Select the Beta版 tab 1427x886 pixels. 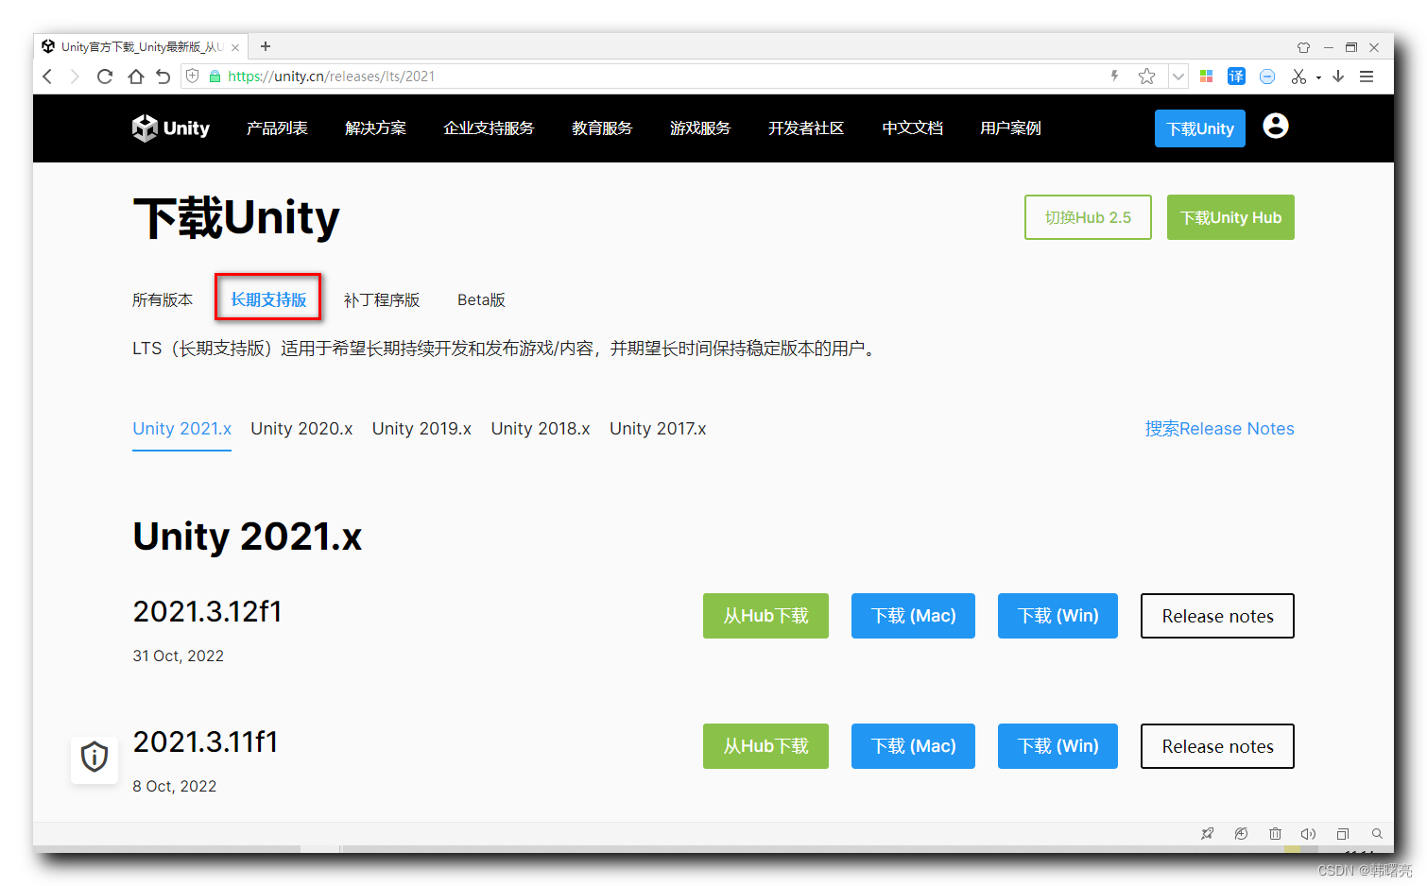(x=481, y=299)
